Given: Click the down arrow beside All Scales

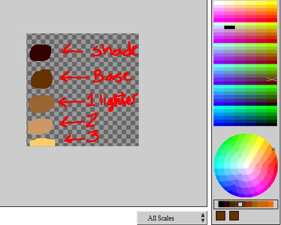Looking at the screenshot, I should (x=203, y=220).
